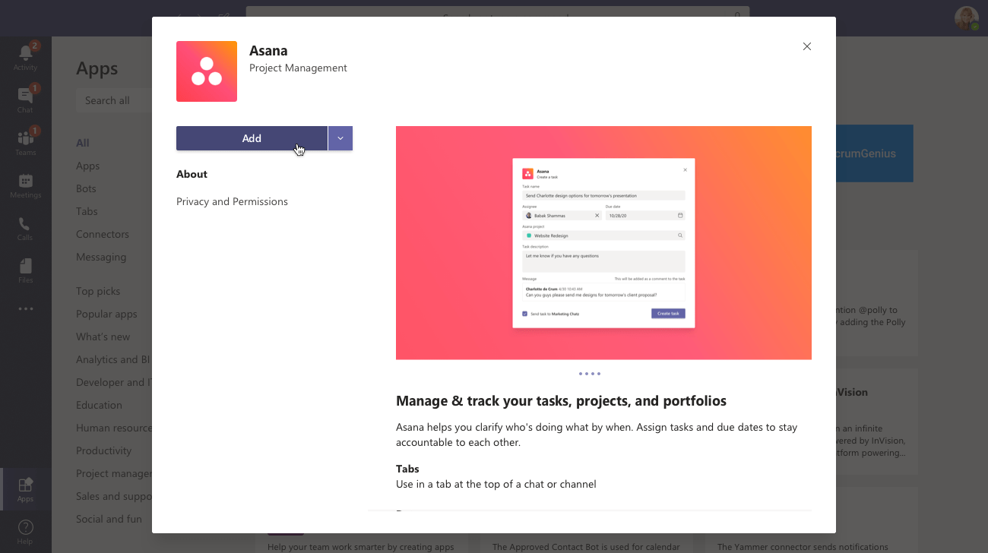This screenshot has height=553, width=988.
Task: Filter by Apps category
Action: [x=87, y=166]
